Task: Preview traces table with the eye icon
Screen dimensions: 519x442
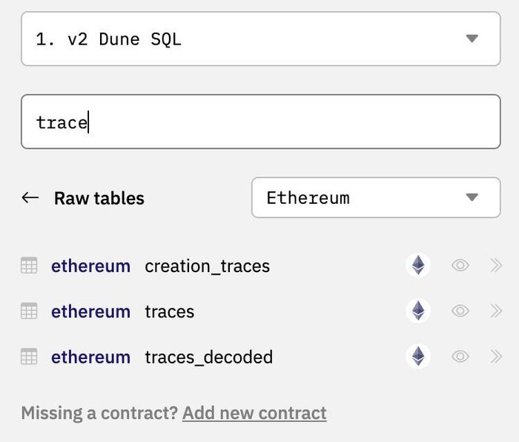Action: pyautogui.click(x=460, y=311)
